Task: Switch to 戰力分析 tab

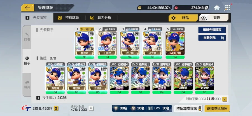Action: 101,18
